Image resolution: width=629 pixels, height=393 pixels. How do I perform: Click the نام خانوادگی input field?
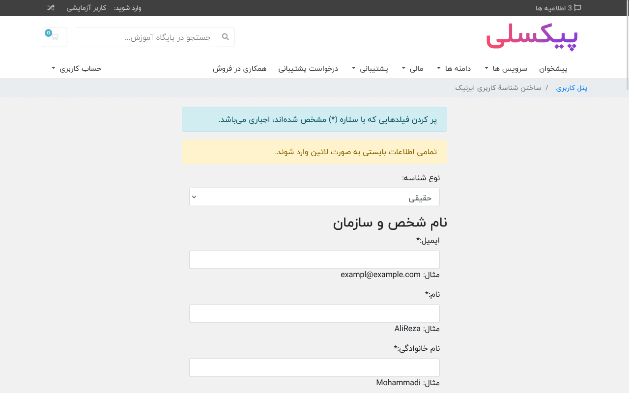[x=314, y=367]
